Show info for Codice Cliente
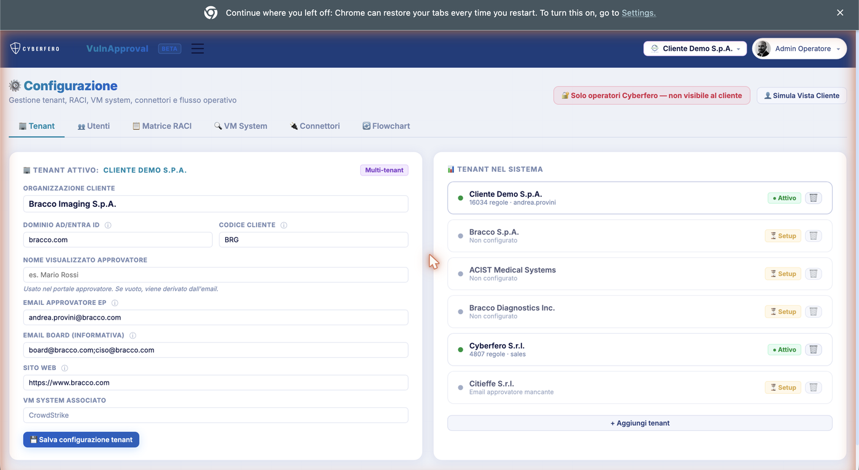Viewport: 859px width, 470px height. [x=283, y=225]
